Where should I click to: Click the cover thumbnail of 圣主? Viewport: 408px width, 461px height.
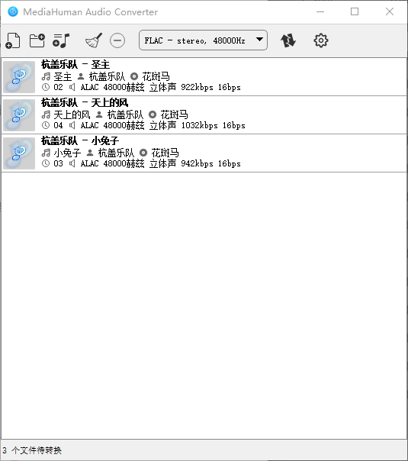click(19, 77)
